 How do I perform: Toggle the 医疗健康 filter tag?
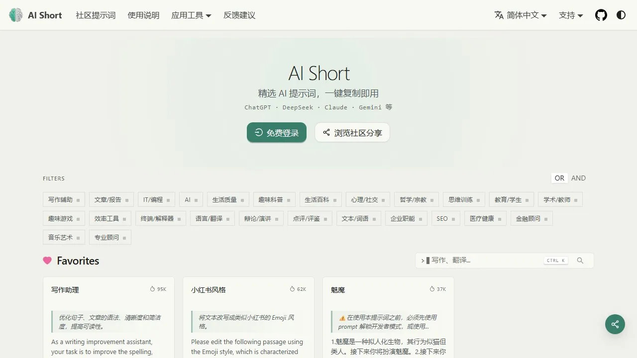click(x=485, y=218)
